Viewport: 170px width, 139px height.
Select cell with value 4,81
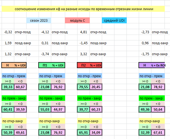[83, 32]
